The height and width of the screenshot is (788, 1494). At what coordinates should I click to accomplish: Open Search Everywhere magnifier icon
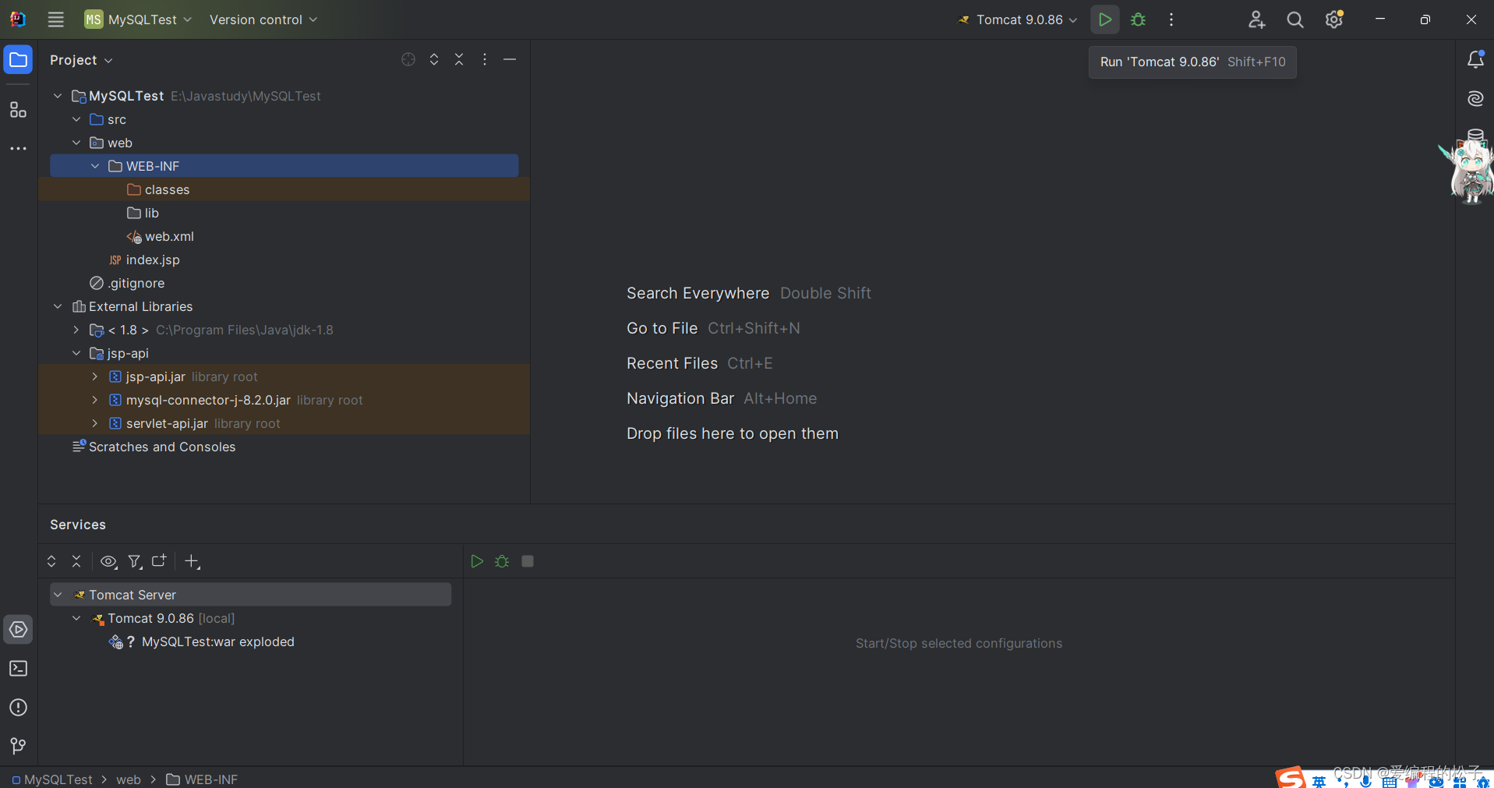(1294, 19)
